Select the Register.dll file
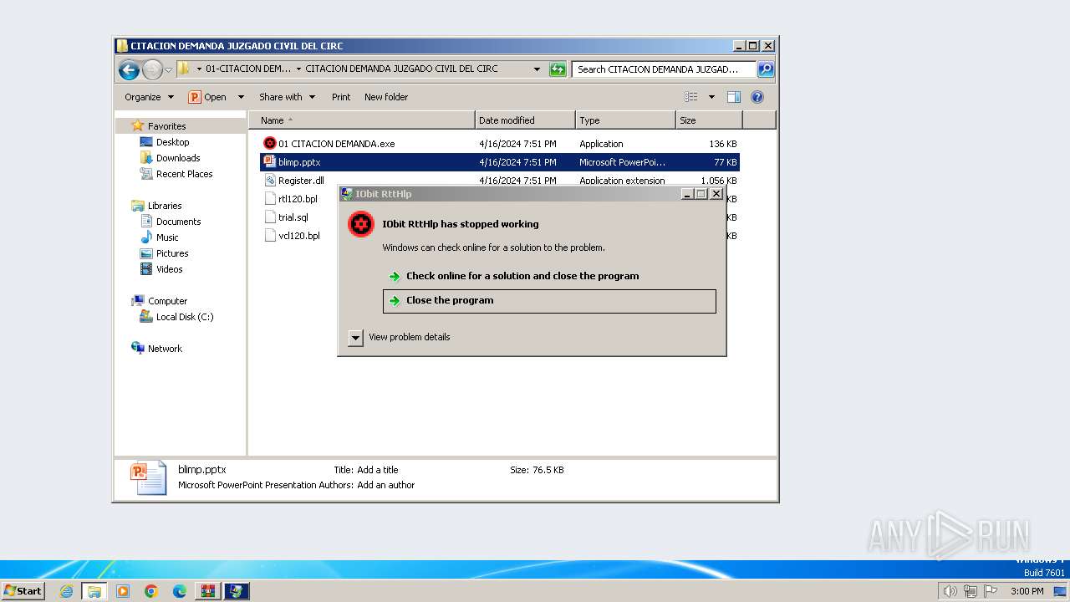The image size is (1070, 602). (301, 181)
